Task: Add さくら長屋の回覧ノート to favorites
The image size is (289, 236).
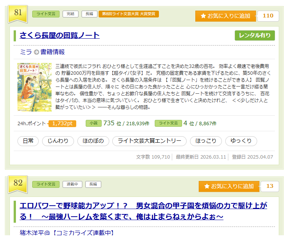Action: [225, 16]
